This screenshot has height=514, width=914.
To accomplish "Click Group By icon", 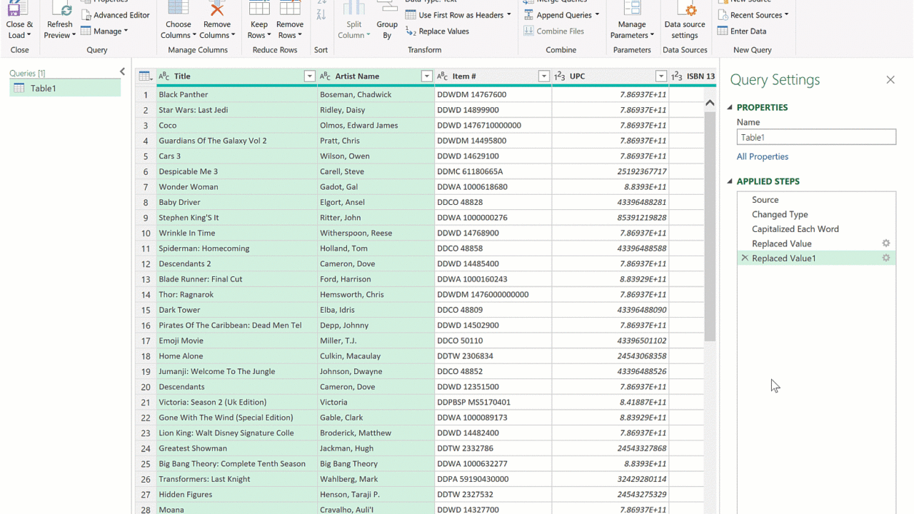I will tap(387, 10).
